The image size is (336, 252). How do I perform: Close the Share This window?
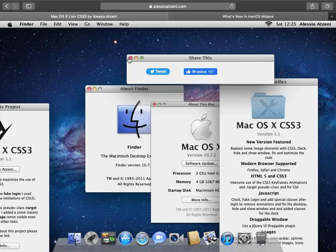[x=131, y=58]
